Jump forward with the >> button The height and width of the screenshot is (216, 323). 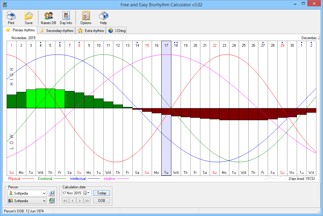pyautogui.click(x=87, y=201)
